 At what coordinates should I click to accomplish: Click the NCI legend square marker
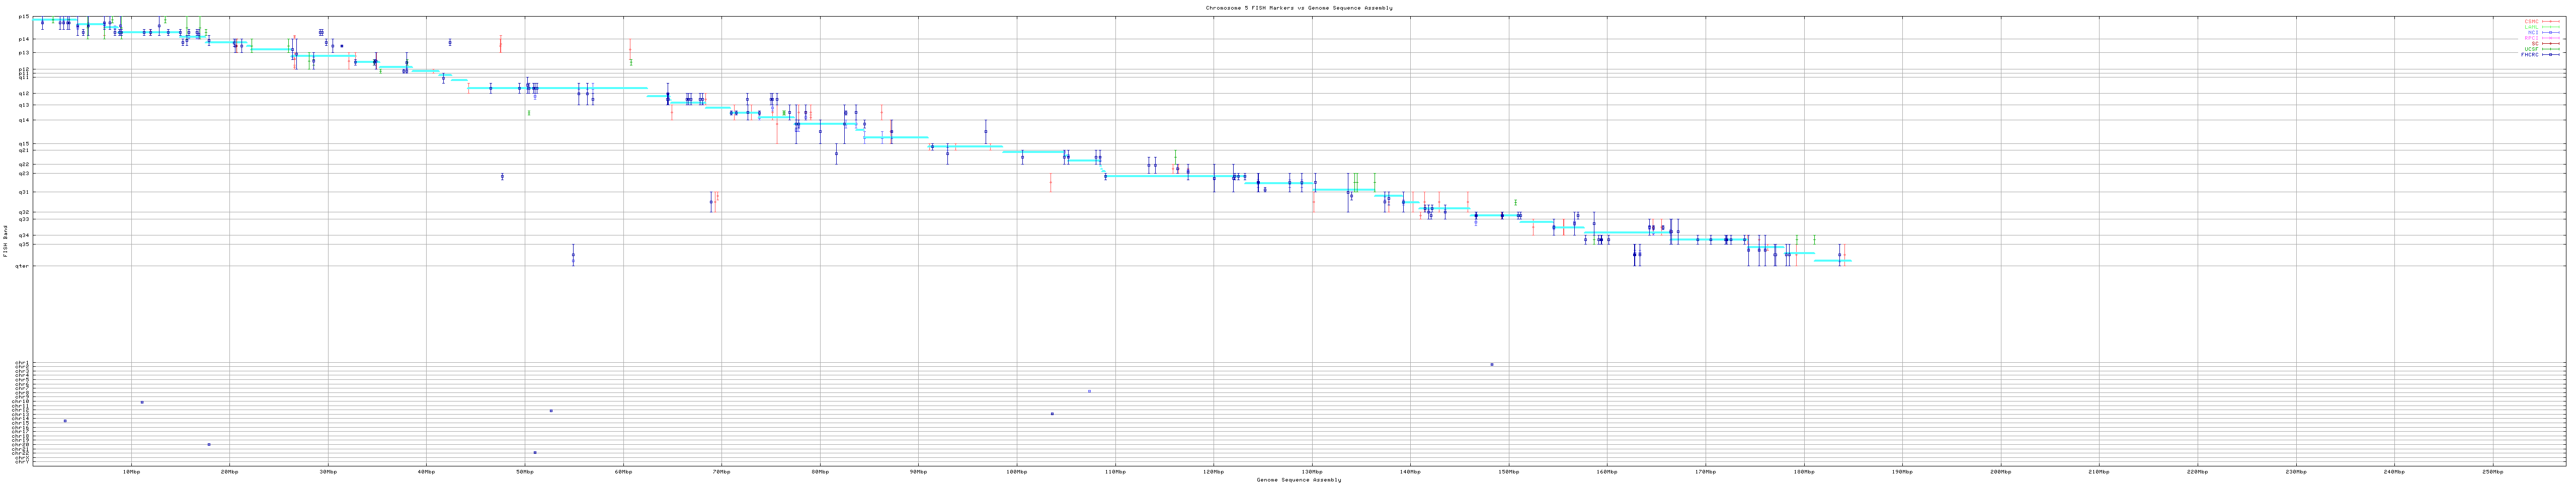pos(2550,32)
